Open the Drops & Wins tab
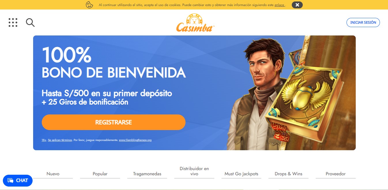The image size is (388, 190). click(x=289, y=174)
